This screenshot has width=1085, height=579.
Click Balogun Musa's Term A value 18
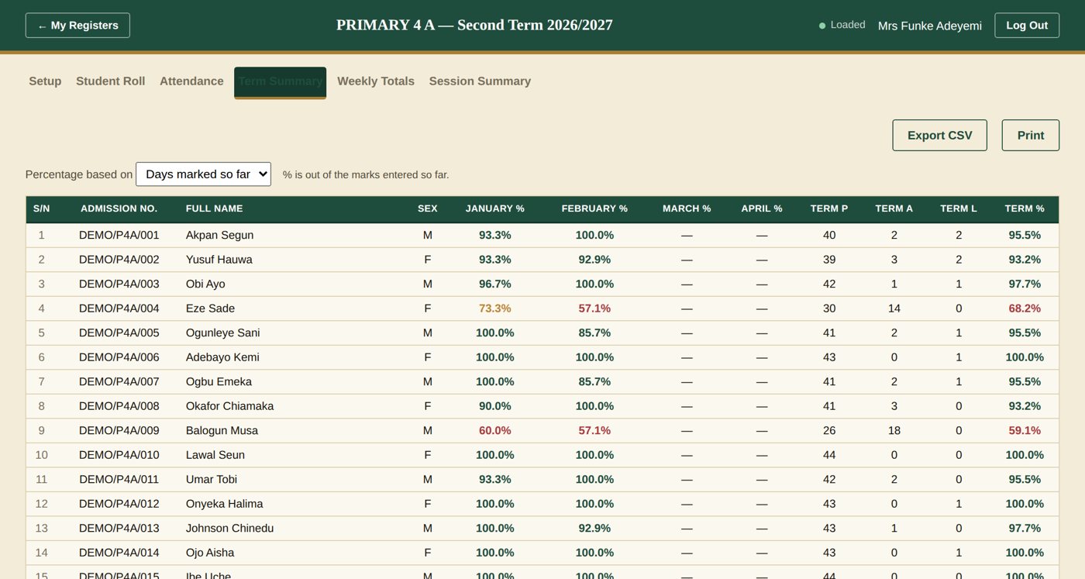pyautogui.click(x=894, y=430)
